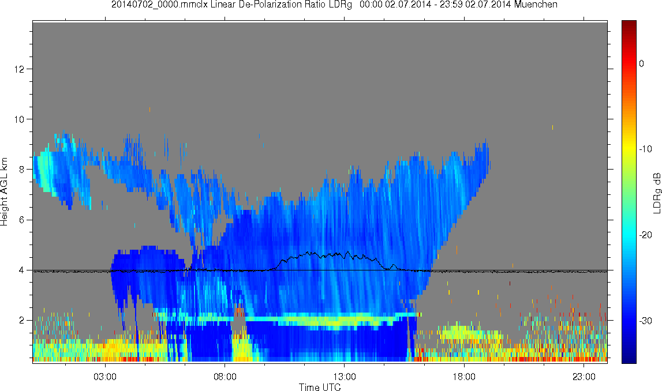
Task: Click the 08:00 time tick label
Action: pyautogui.click(x=225, y=377)
